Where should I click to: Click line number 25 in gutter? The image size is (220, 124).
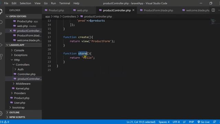(x=49, y=70)
